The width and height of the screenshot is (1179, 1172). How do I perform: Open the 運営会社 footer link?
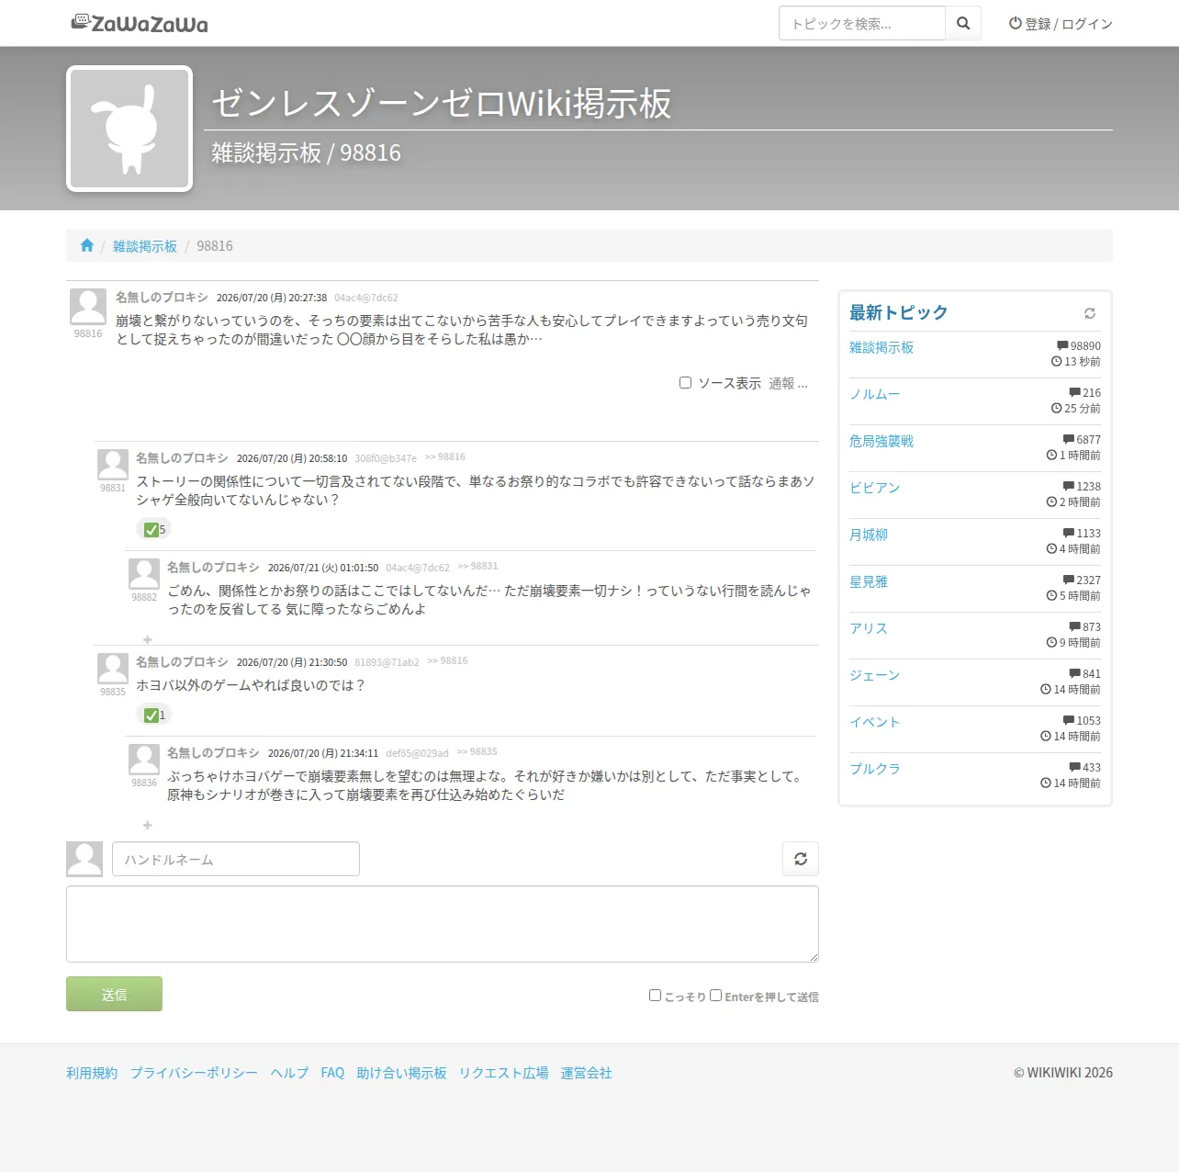click(x=587, y=1073)
